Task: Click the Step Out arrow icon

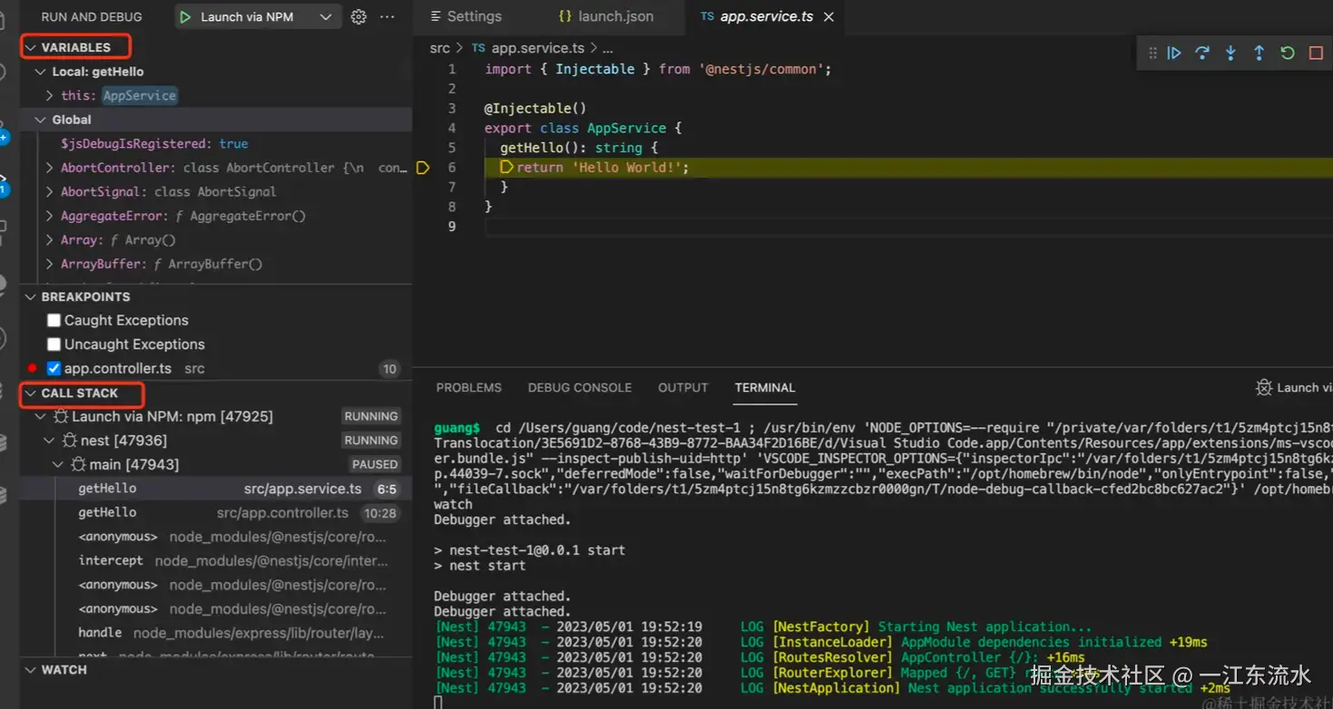Action: pos(1259,53)
